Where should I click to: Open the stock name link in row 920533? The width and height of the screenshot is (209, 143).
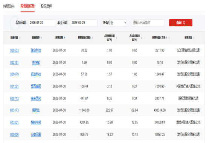click(36, 50)
